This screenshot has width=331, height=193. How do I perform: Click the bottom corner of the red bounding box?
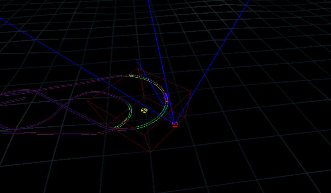point(150,152)
